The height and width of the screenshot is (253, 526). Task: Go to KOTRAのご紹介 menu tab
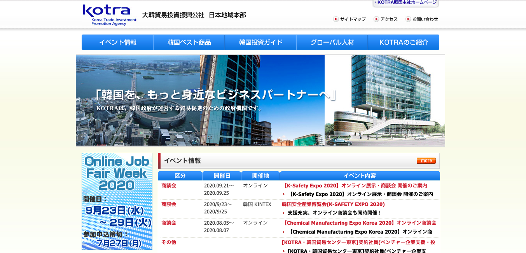click(404, 42)
